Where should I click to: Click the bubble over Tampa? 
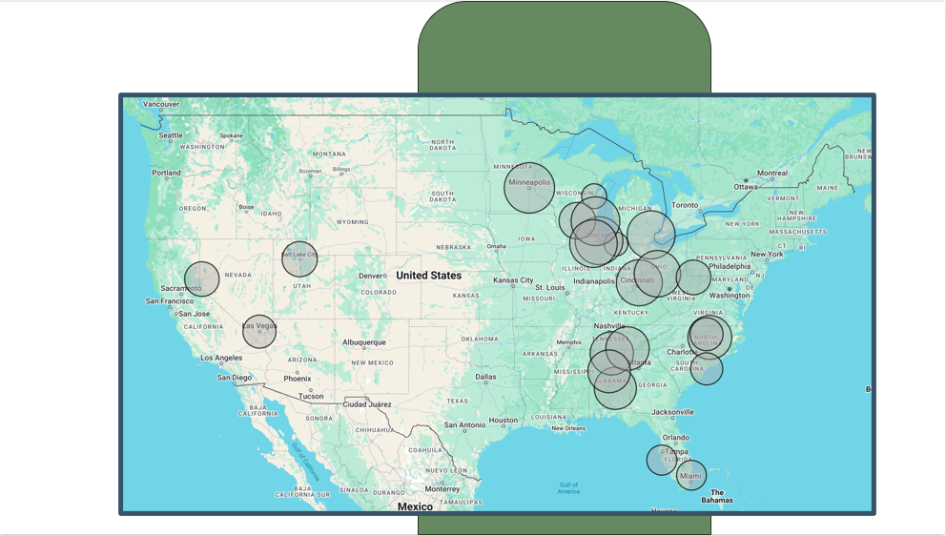(x=662, y=460)
